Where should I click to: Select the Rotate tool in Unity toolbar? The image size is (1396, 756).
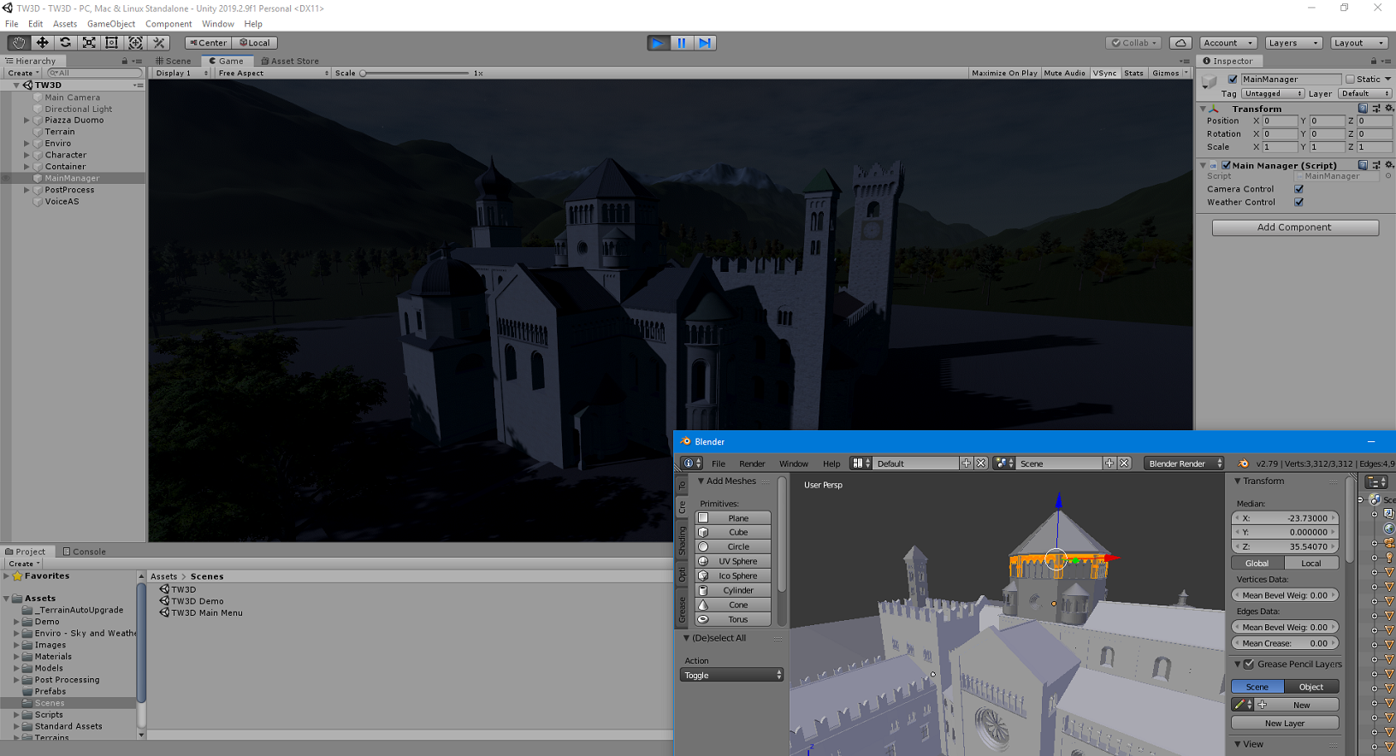pos(65,43)
